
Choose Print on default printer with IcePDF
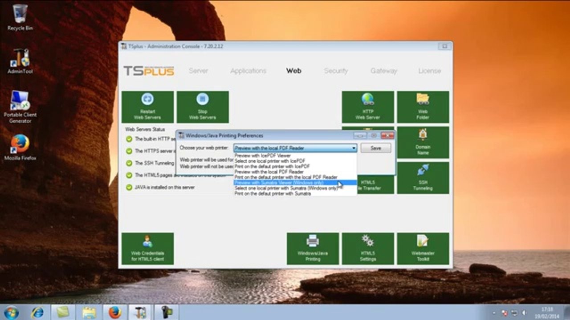pos(295,166)
